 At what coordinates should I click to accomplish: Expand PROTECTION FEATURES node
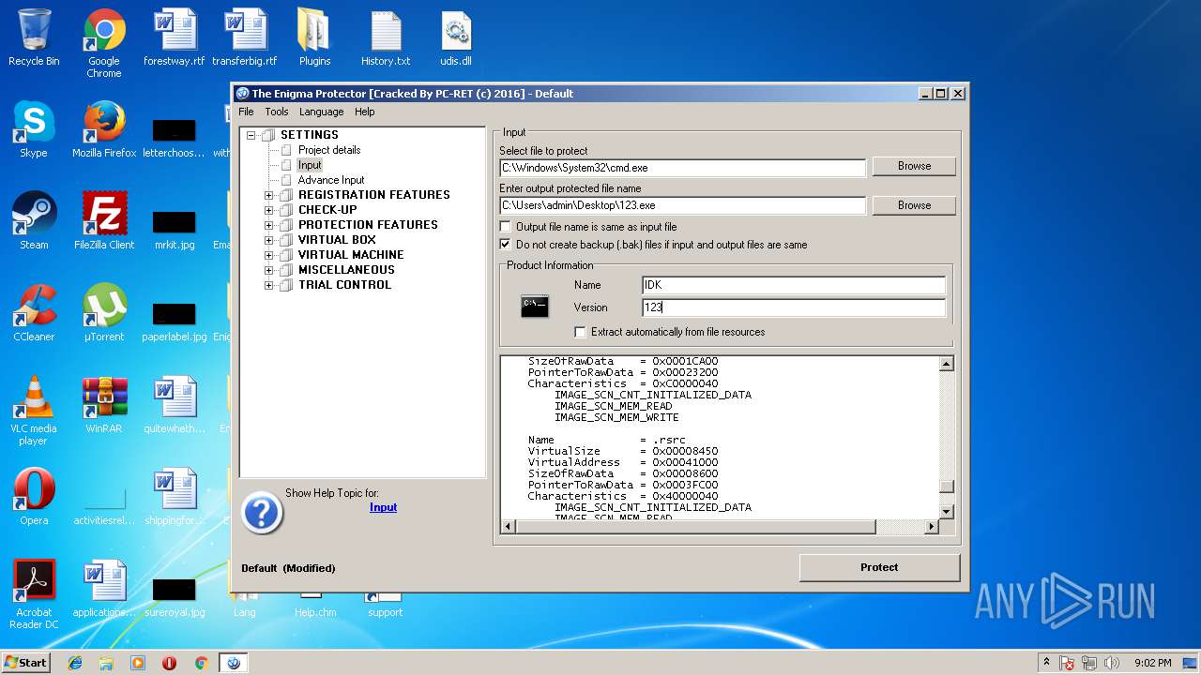(x=269, y=225)
